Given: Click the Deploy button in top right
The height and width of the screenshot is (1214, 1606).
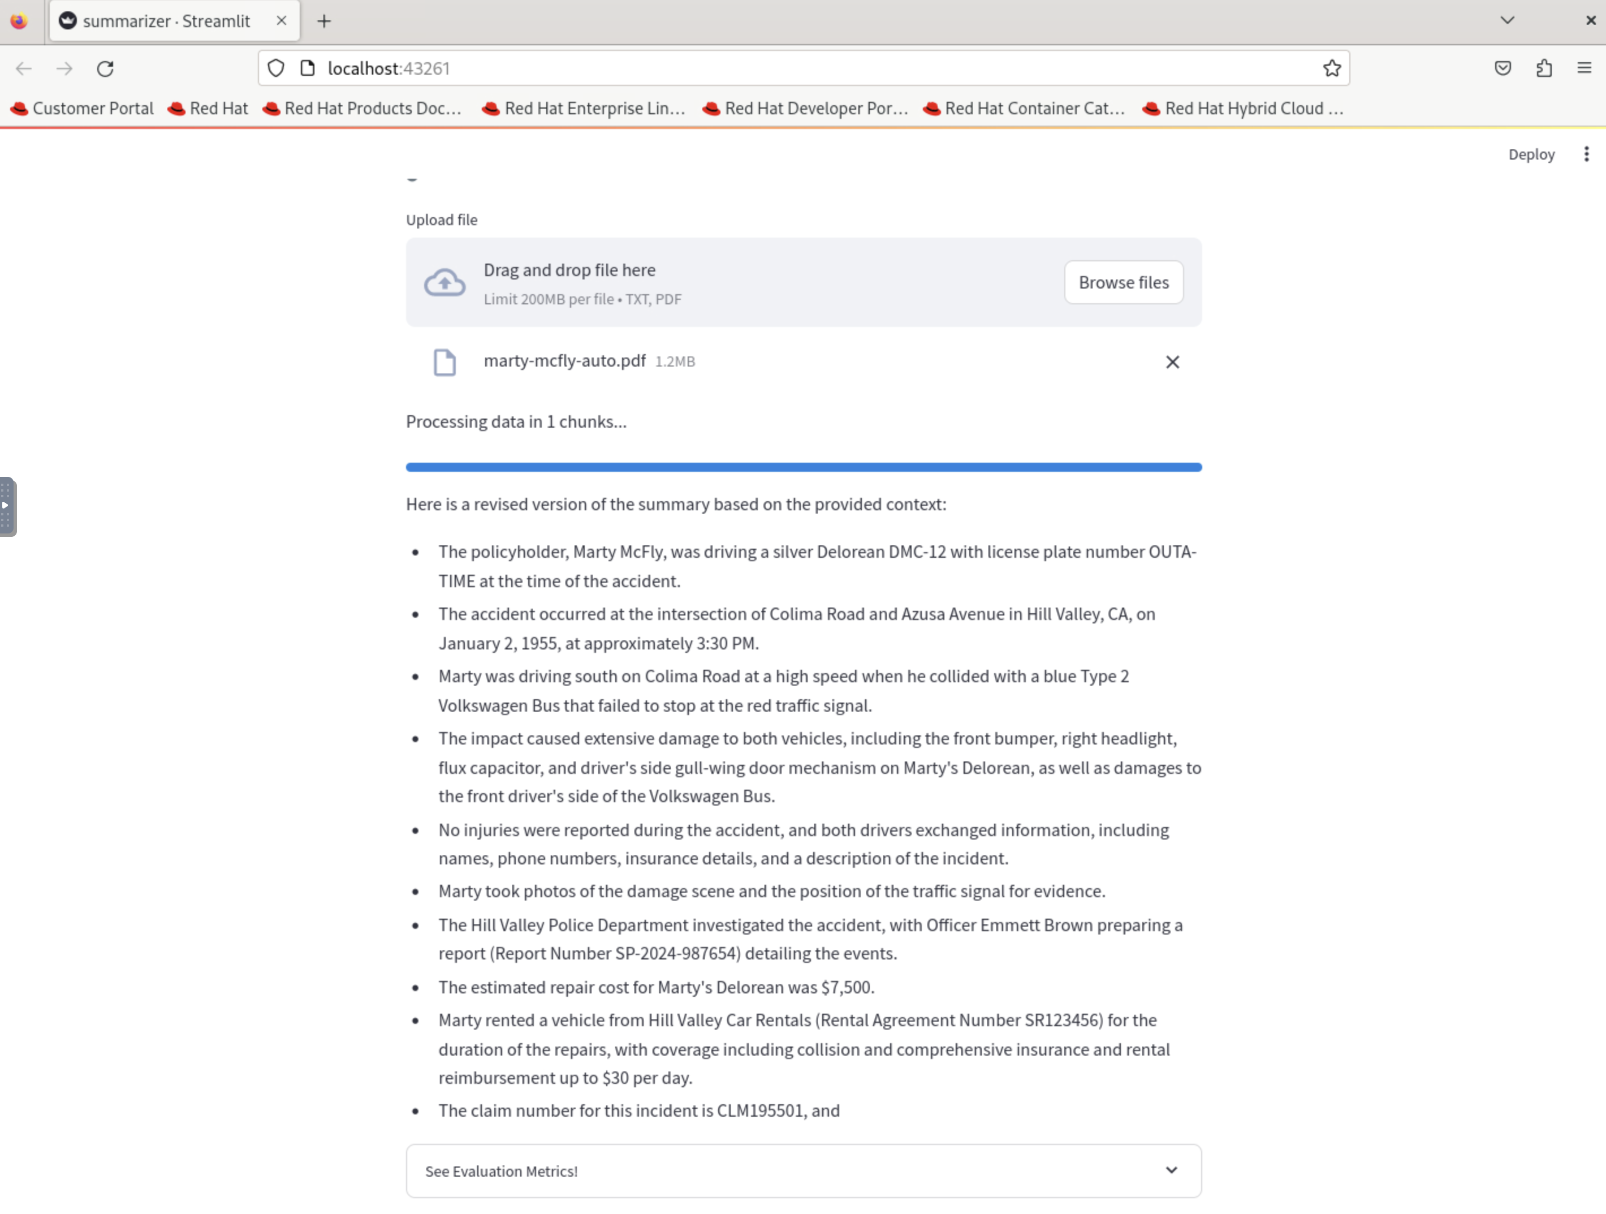Looking at the screenshot, I should [x=1531, y=154].
